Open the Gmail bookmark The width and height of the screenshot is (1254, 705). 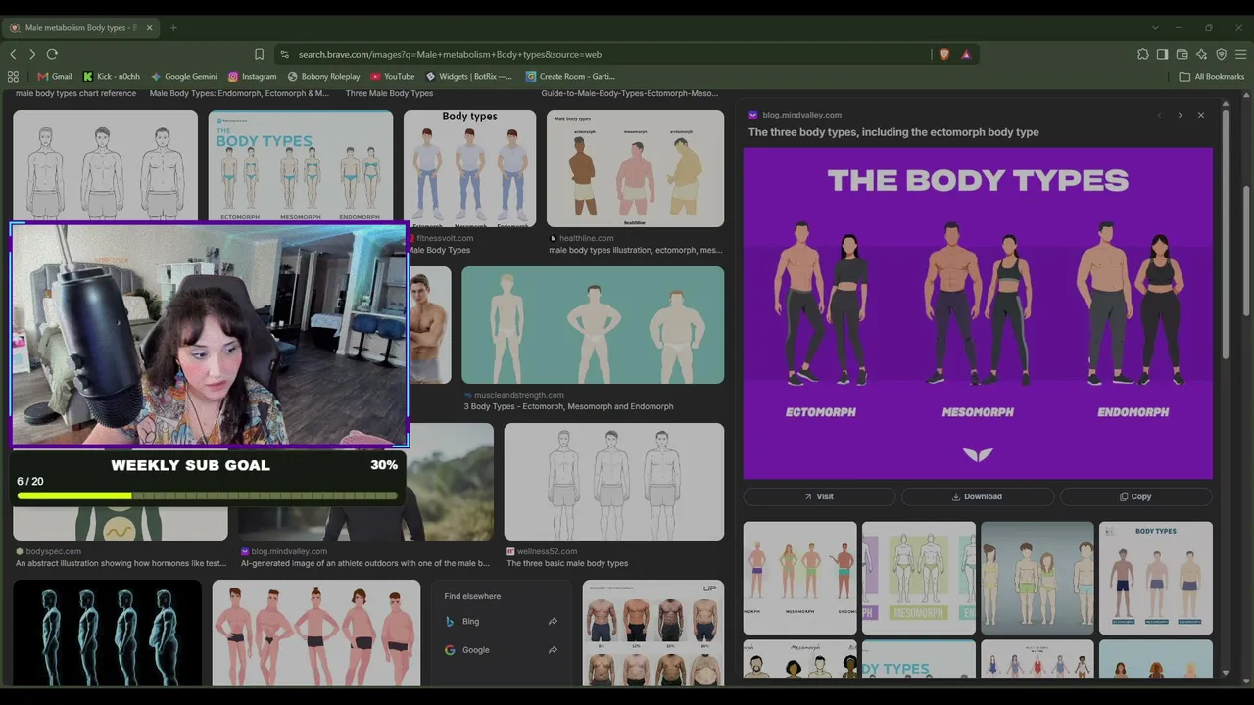(55, 76)
